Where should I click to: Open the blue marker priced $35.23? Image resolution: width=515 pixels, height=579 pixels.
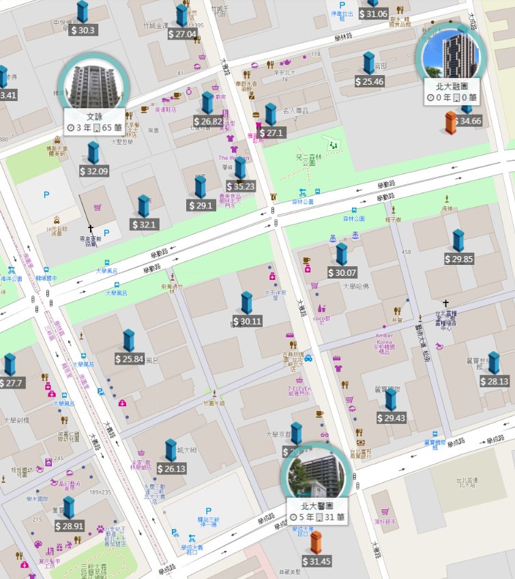click(240, 168)
